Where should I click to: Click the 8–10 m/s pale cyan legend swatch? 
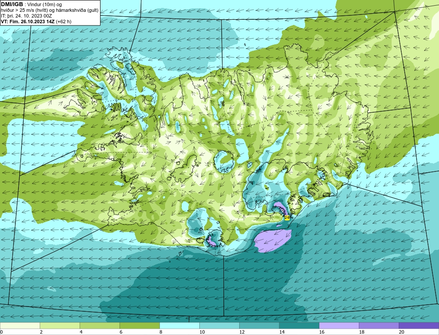pos(180,325)
